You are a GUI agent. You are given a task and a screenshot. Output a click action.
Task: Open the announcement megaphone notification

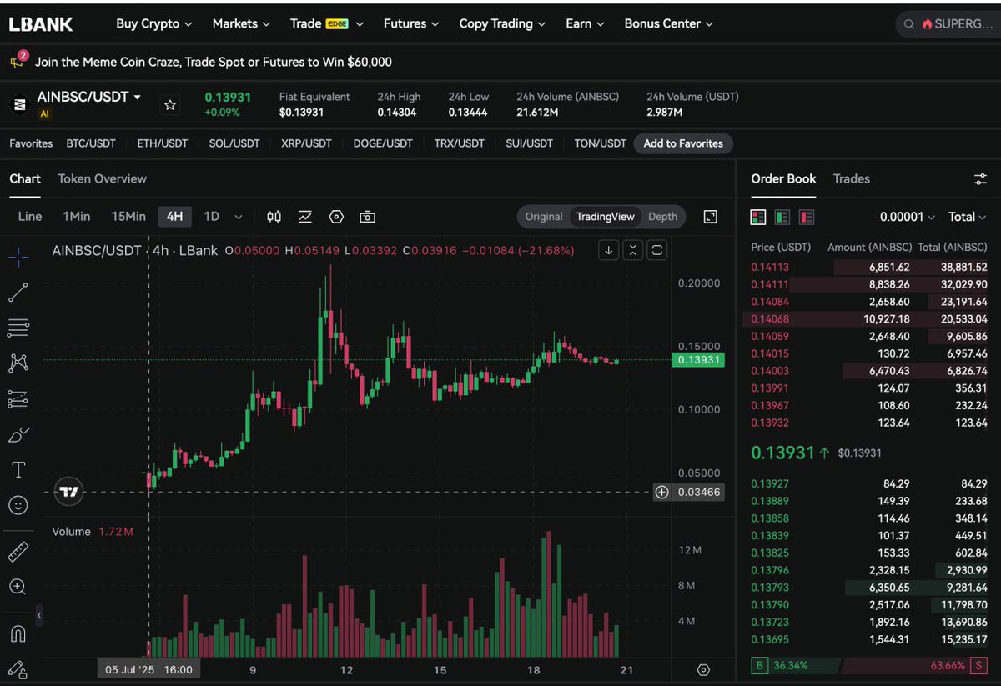17,61
